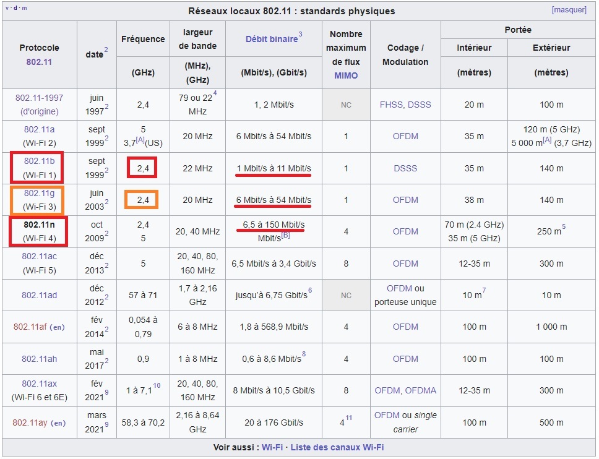Open the OFDMA link in 802.11ax row
599x459 pixels.
(x=421, y=391)
